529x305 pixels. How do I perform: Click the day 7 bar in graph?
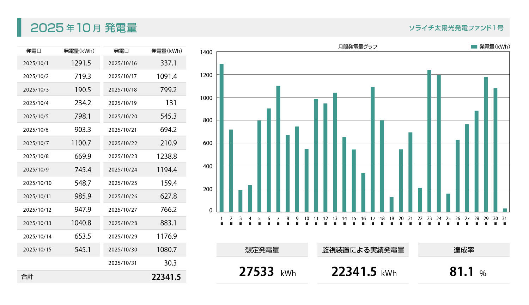point(278,149)
